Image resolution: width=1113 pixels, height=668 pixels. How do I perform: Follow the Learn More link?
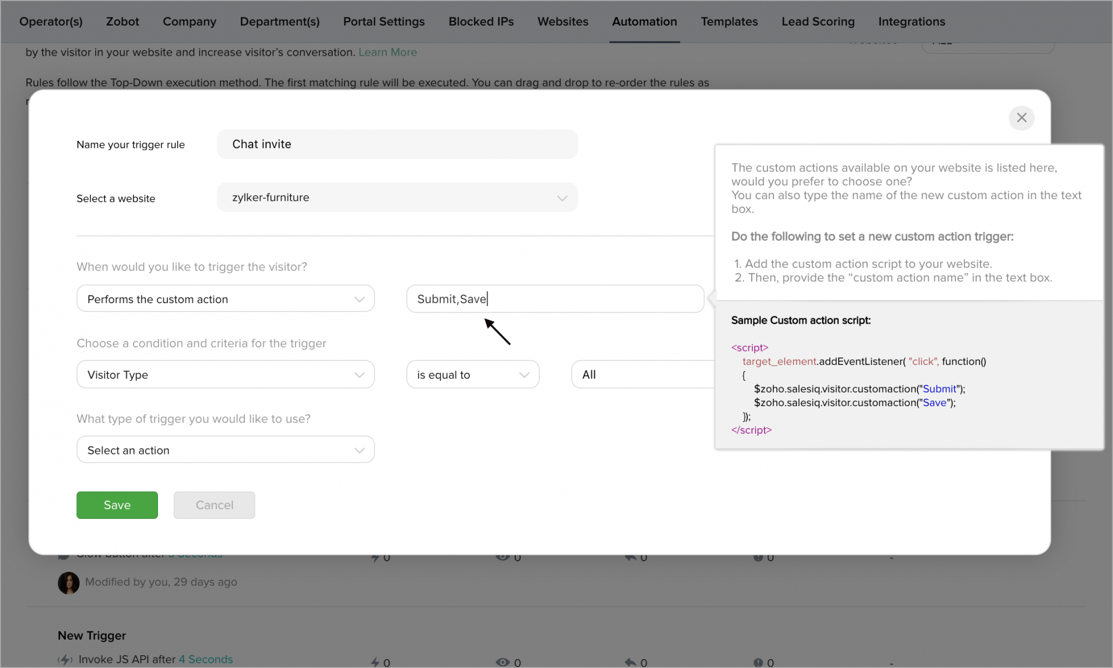387,52
